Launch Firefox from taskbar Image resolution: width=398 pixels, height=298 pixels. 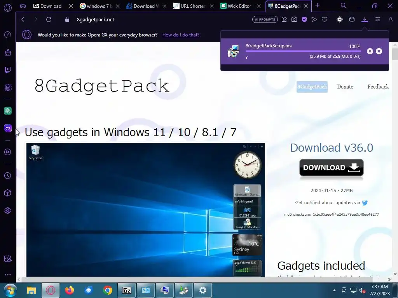pos(70,290)
